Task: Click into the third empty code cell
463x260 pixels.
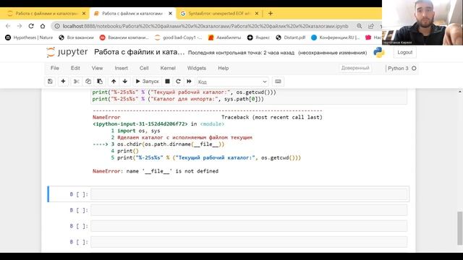Action: click(x=249, y=226)
